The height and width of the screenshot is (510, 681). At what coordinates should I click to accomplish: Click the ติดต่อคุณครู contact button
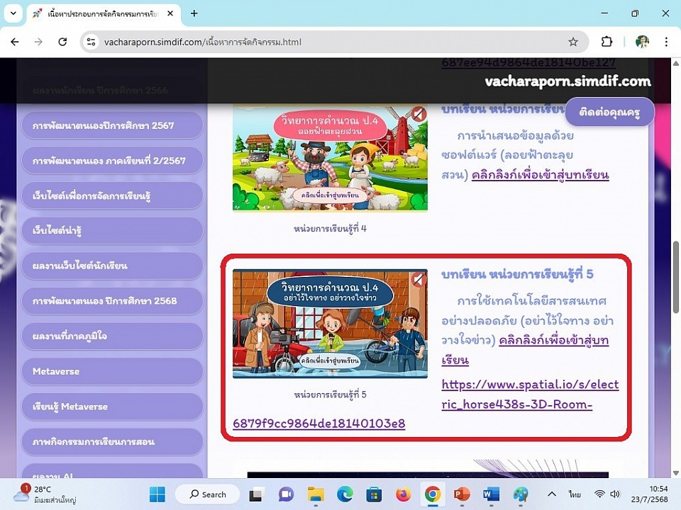coord(609,112)
